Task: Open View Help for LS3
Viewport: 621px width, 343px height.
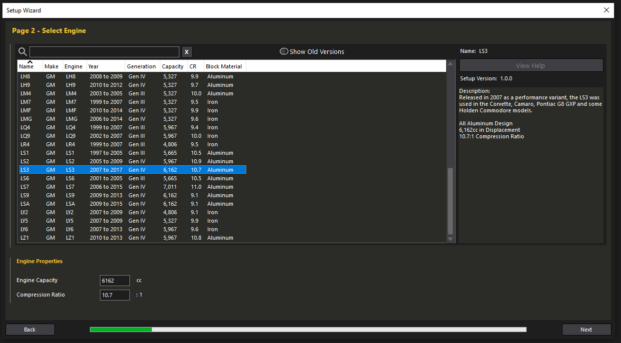Action: click(531, 65)
